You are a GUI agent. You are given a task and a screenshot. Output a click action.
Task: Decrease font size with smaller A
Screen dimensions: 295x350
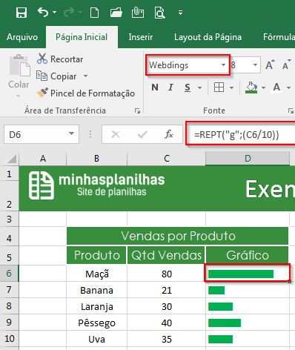[x=286, y=65]
